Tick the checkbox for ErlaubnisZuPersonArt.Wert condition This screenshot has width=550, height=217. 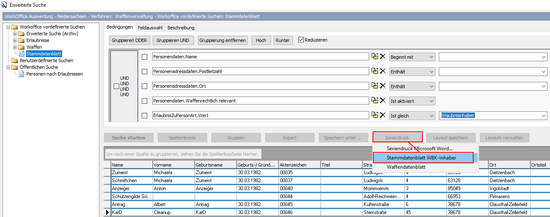[145, 116]
